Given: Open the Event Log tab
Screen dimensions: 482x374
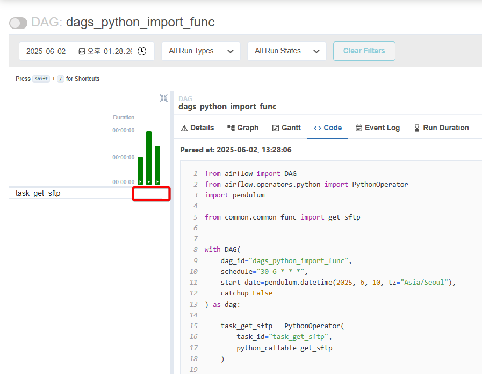Looking at the screenshot, I should pyautogui.click(x=377, y=128).
